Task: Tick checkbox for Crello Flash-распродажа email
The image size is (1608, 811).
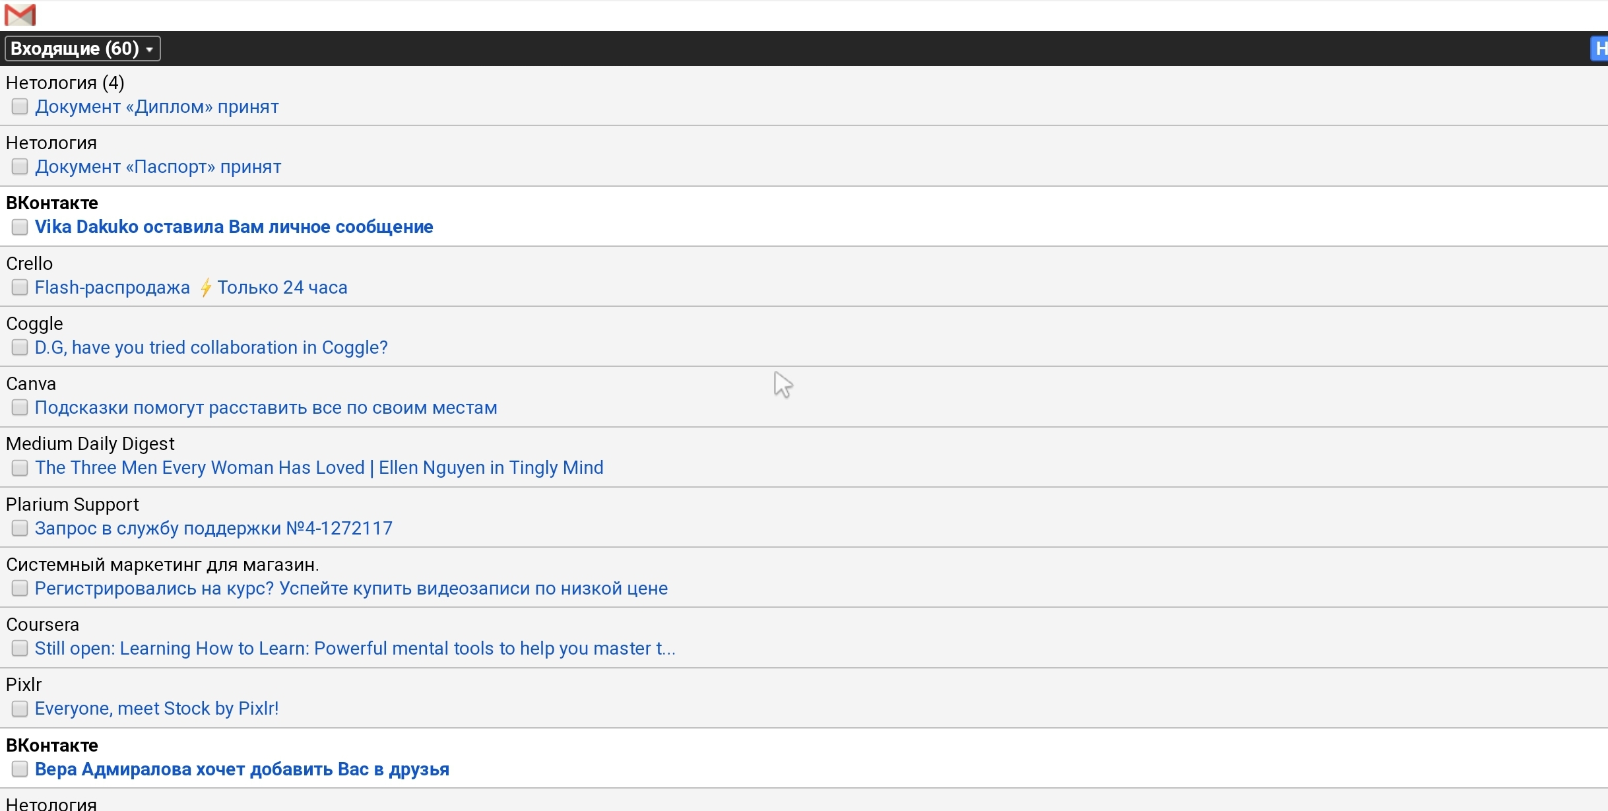Action: 20,288
